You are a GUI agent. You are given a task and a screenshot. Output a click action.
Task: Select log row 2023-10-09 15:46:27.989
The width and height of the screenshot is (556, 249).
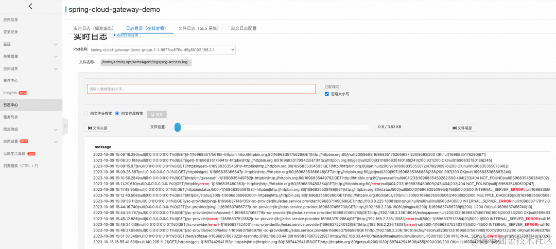pos(321,230)
